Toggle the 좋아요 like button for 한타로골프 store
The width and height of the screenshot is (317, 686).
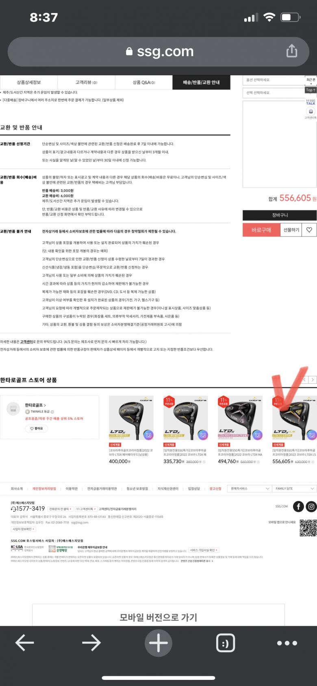click(36, 428)
